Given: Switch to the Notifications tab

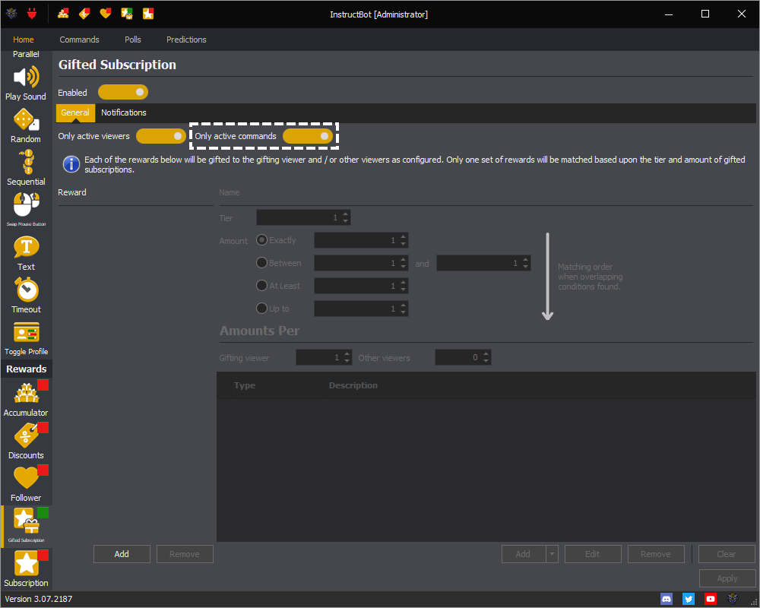Looking at the screenshot, I should tap(124, 112).
